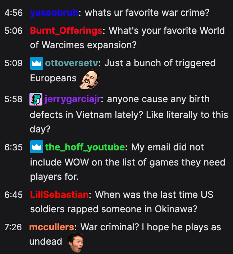Jump to the 5:09 chat timestamp
This screenshot has width=233, height=254.
coord(14,63)
